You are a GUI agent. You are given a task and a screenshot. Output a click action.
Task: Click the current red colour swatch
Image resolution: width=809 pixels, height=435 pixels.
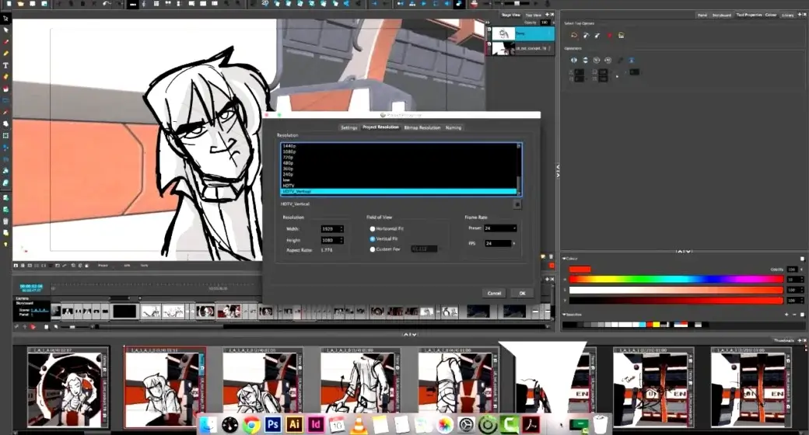580,269
